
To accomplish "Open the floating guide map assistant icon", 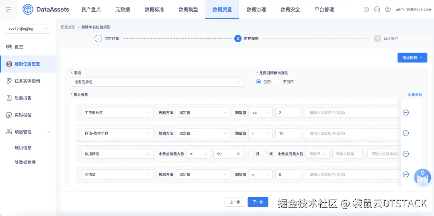I will [422, 177].
